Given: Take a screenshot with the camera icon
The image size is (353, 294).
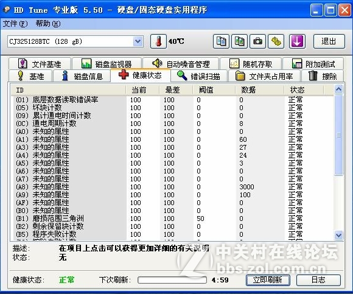Looking at the screenshot, I should [x=258, y=41].
